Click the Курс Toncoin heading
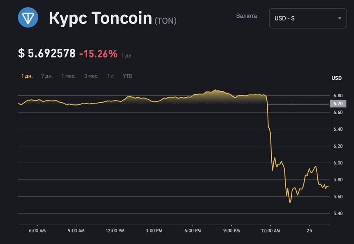The width and height of the screenshot is (354, 244). point(100,18)
